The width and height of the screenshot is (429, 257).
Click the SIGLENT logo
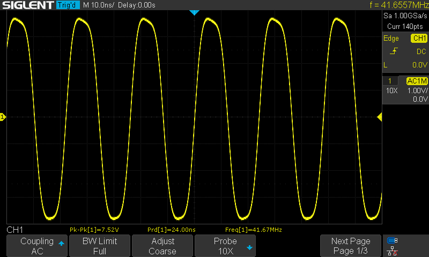pos(28,5)
